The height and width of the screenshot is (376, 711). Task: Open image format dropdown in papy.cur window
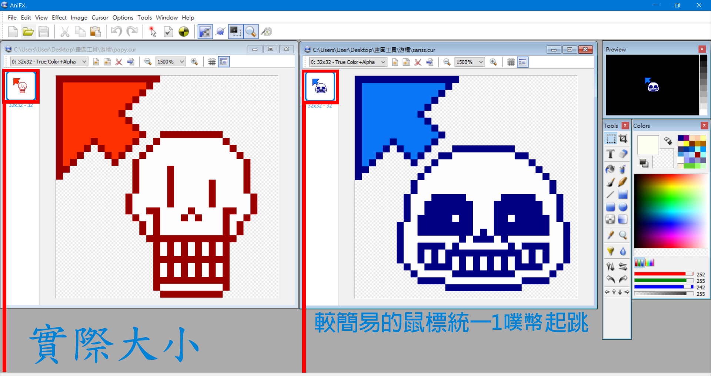(49, 62)
